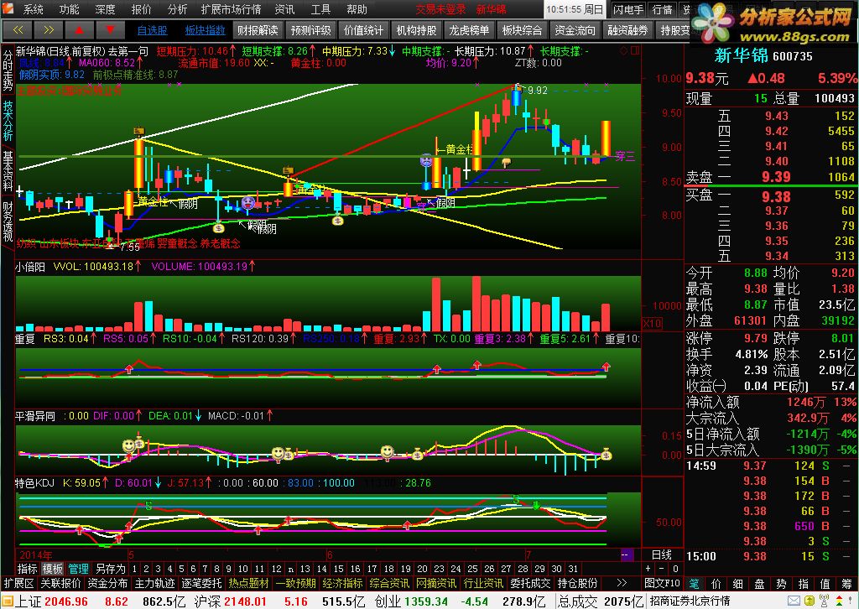Toggle the 指标 button in indicator bar
859x609 pixels.
pos(28,569)
